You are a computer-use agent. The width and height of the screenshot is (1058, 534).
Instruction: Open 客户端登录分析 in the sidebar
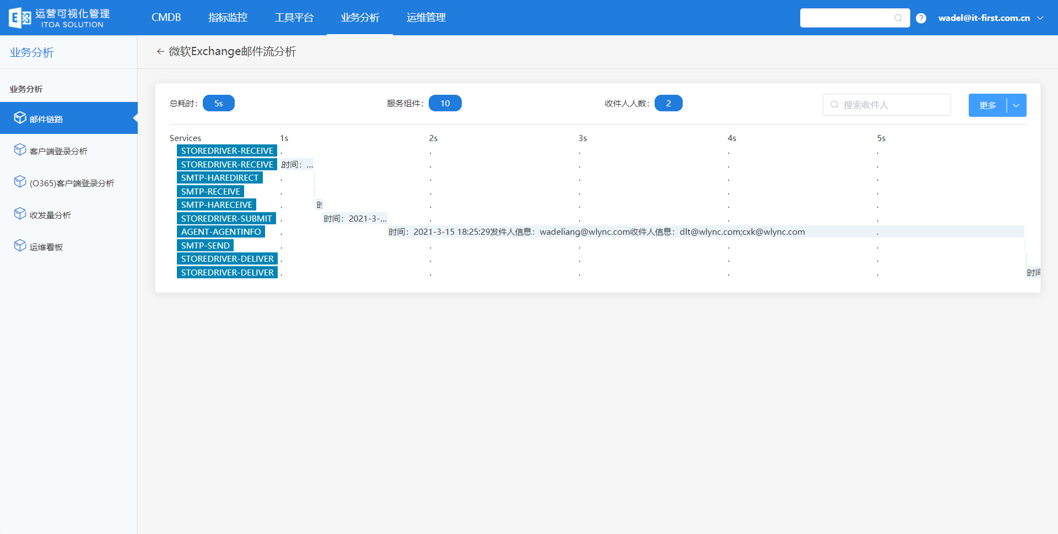point(68,150)
